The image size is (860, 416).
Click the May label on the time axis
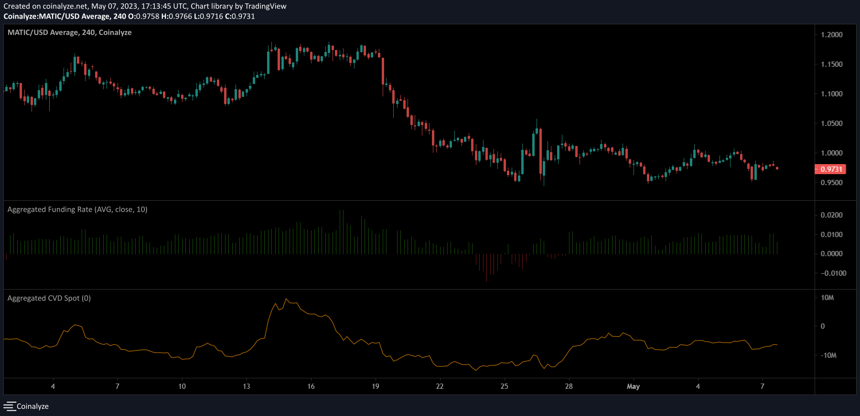pos(633,386)
